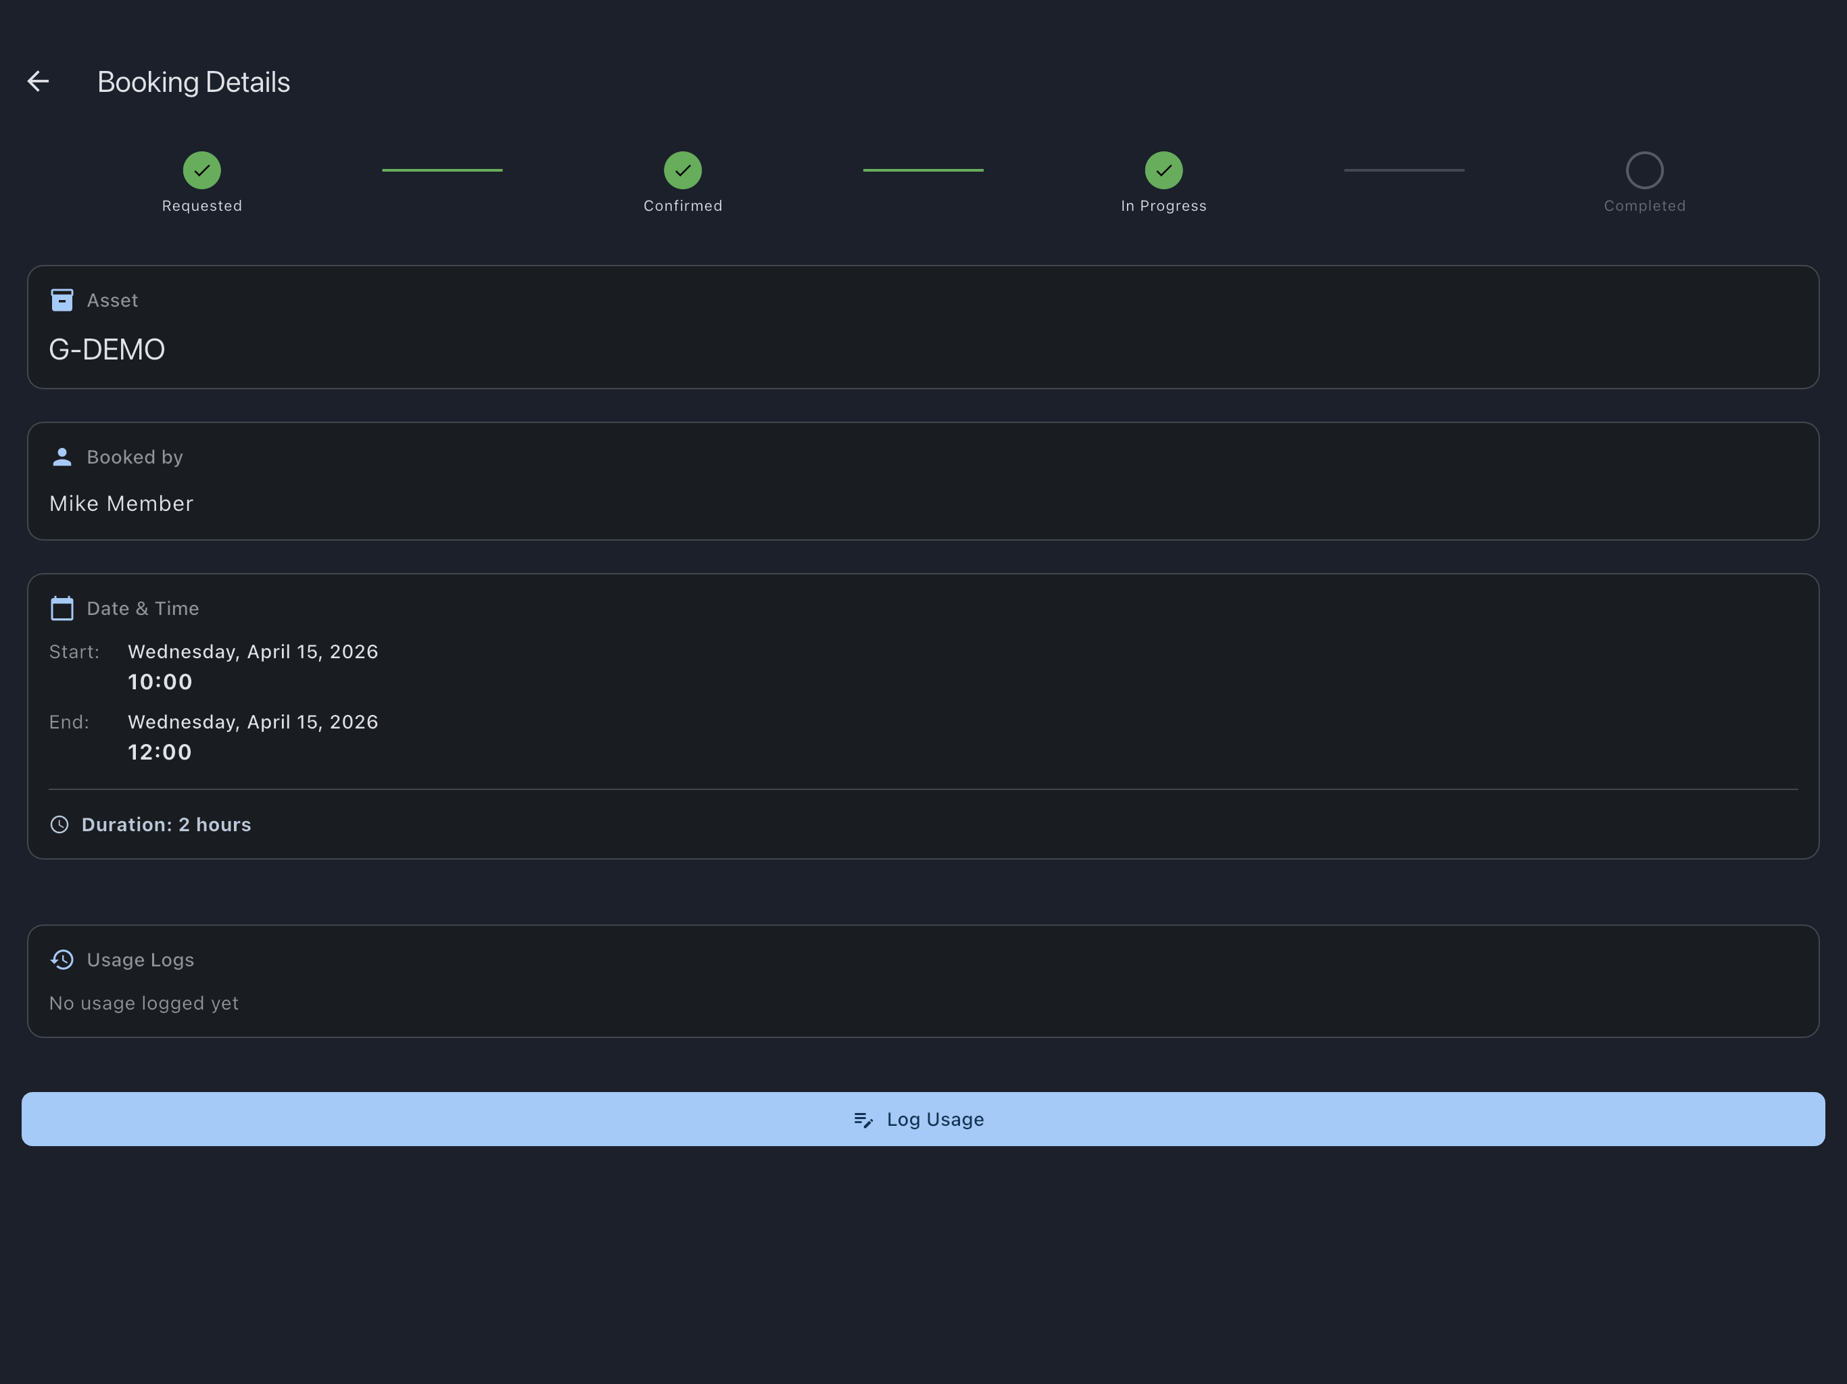
Task: Click the In Progress step label
Action: (x=1164, y=206)
